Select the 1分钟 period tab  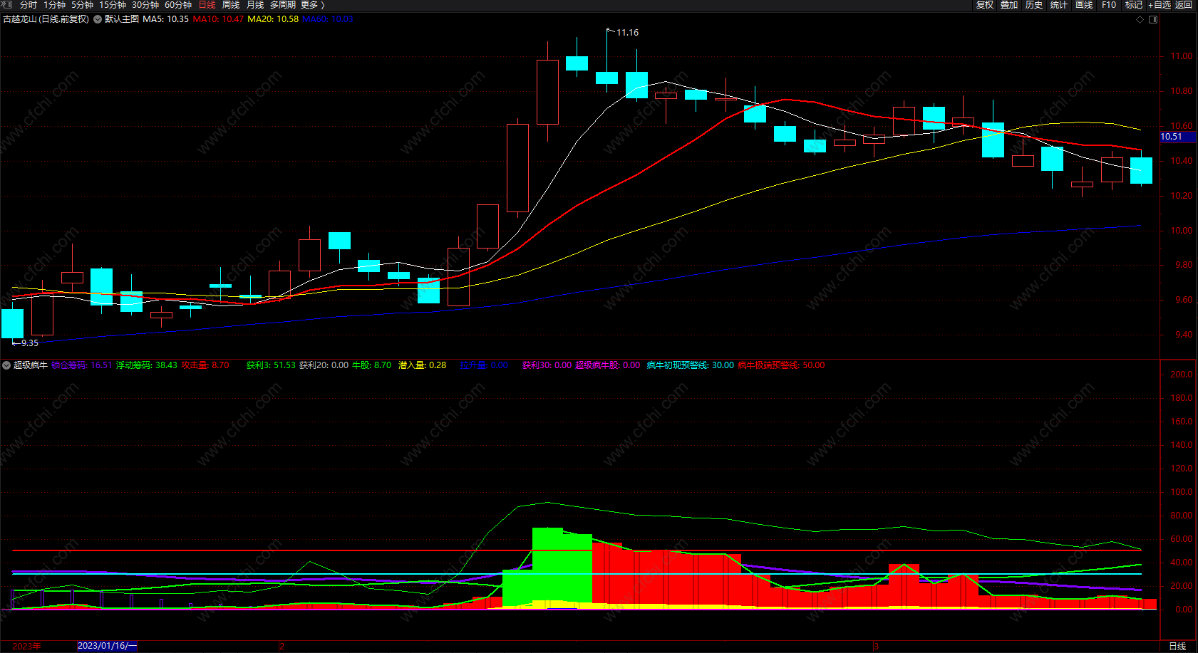pyautogui.click(x=55, y=5)
